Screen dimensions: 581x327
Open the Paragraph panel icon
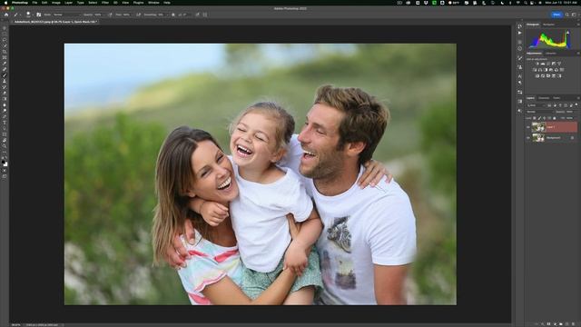click(520, 83)
